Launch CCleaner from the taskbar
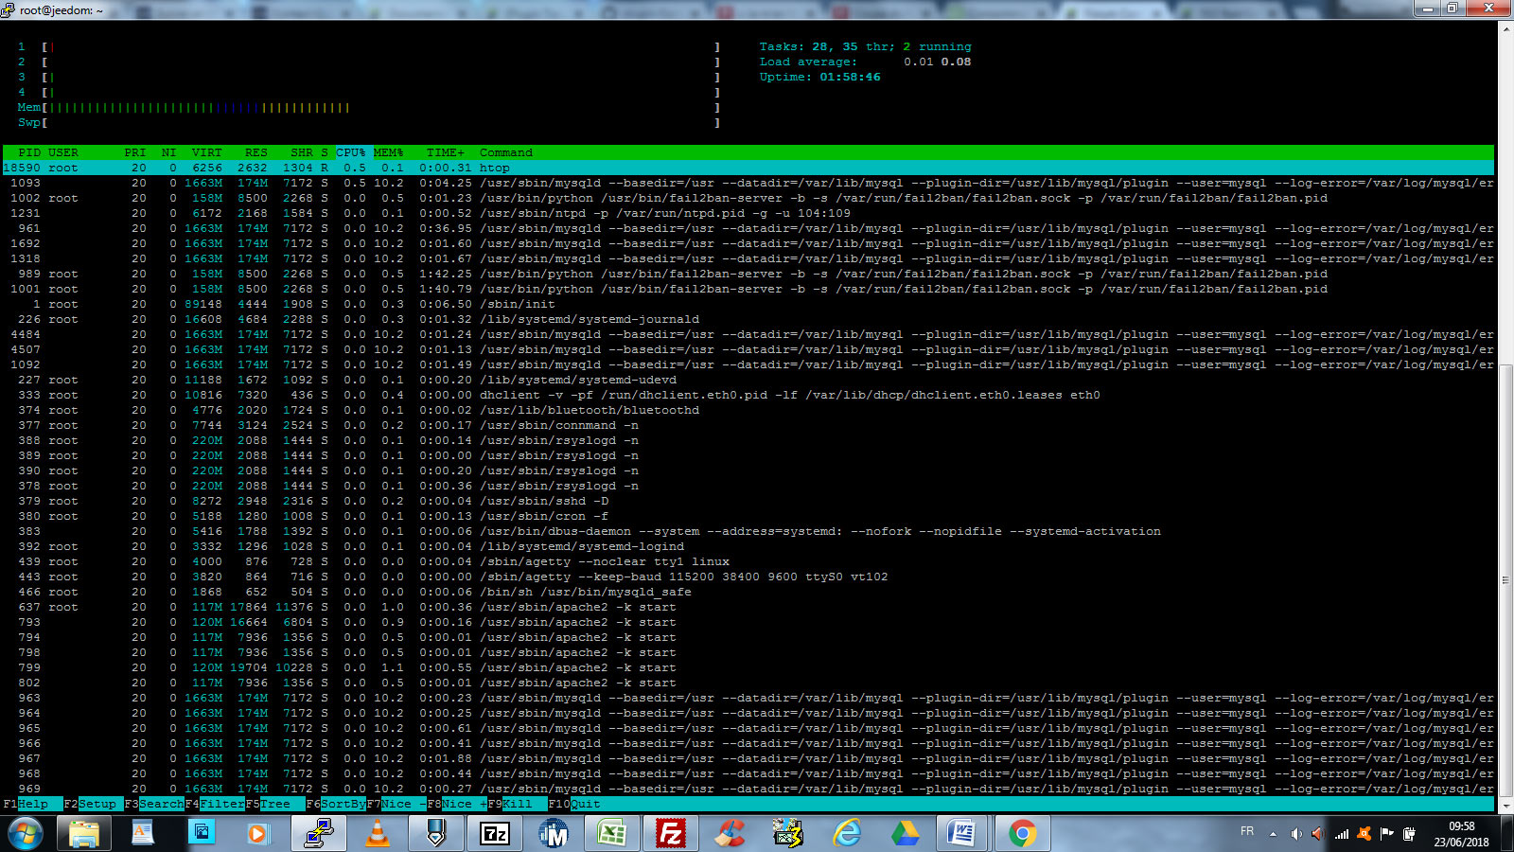Screen dimensions: 1514x852 tap(730, 834)
